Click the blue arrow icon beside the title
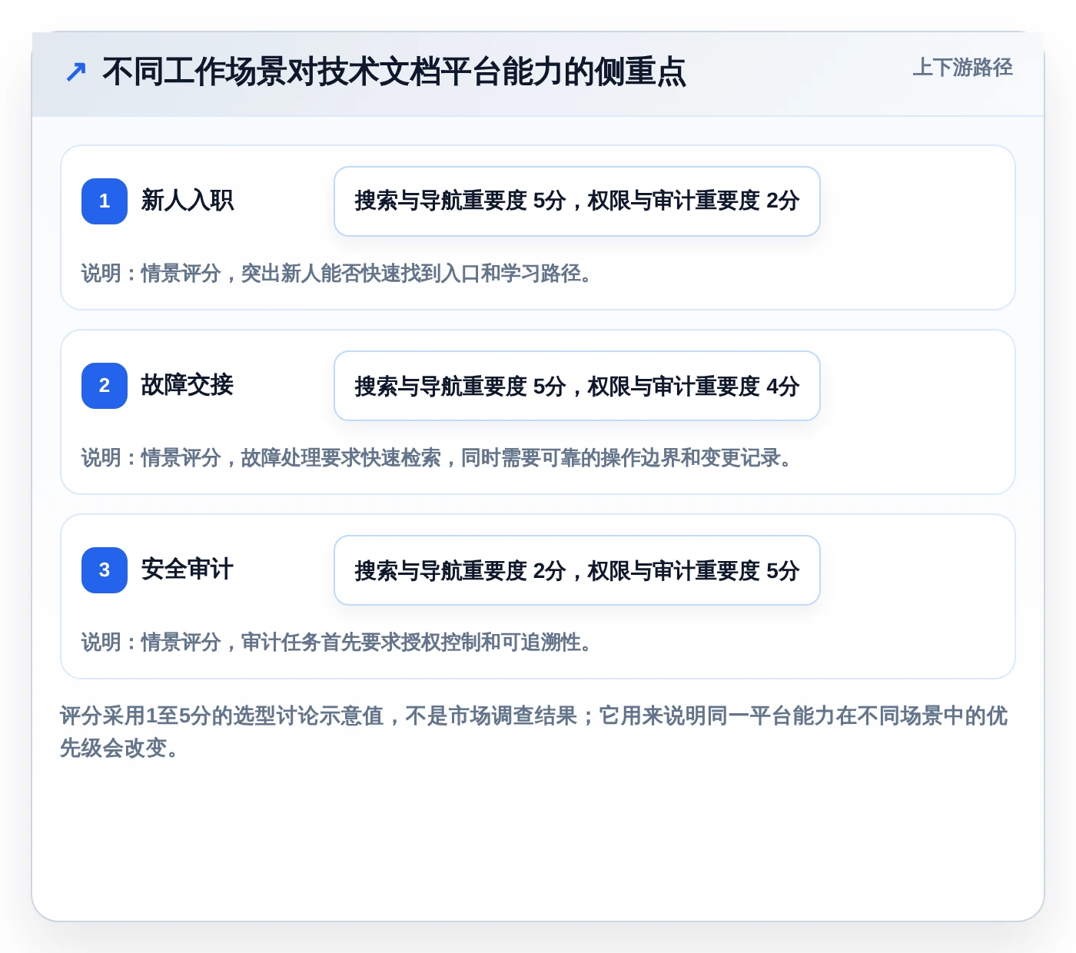1076x953 pixels. 75,72
